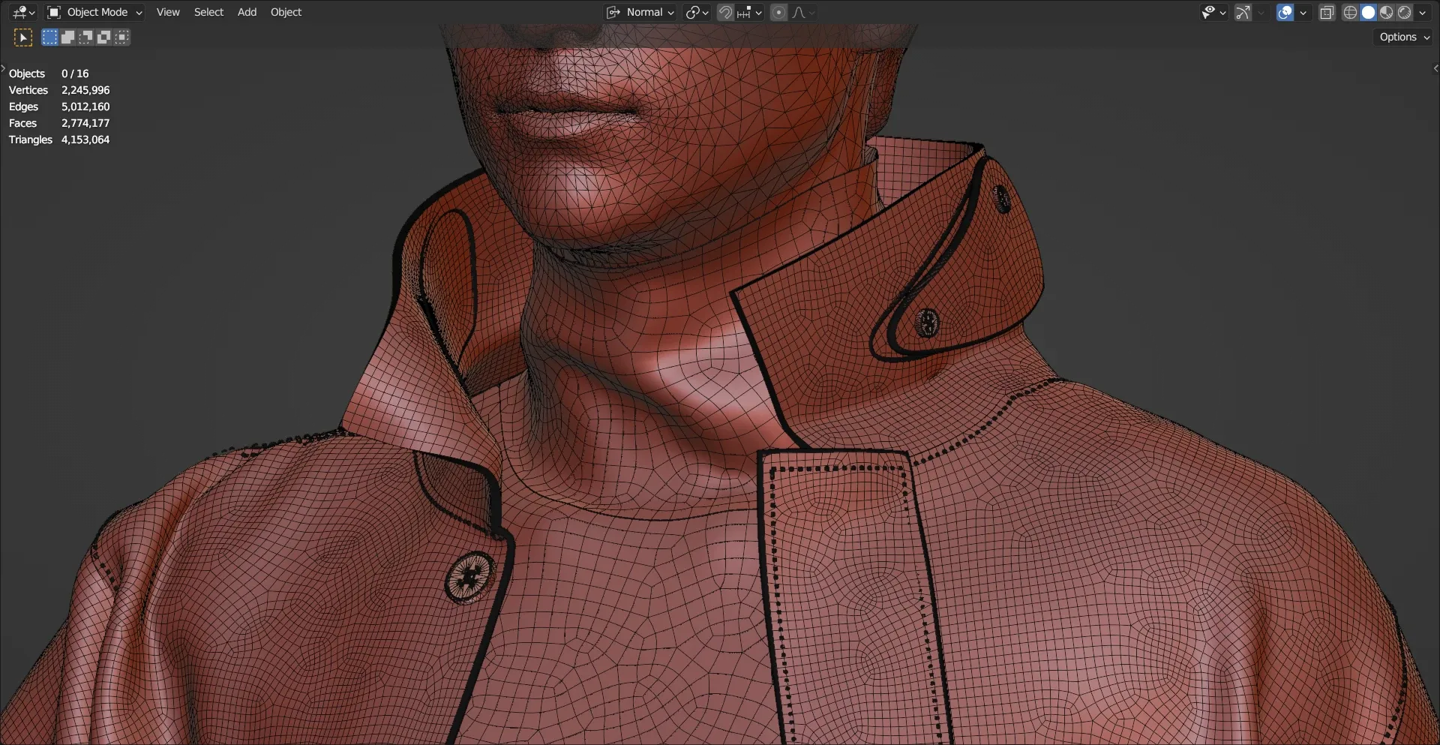Screen dimensions: 1440x745
Task: Open the Add menu
Action: [247, 12]
